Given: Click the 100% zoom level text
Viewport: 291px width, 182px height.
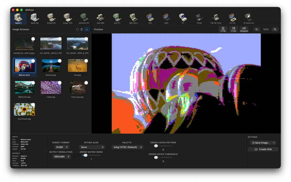Looking at the screenshot, I should point(266,29).
